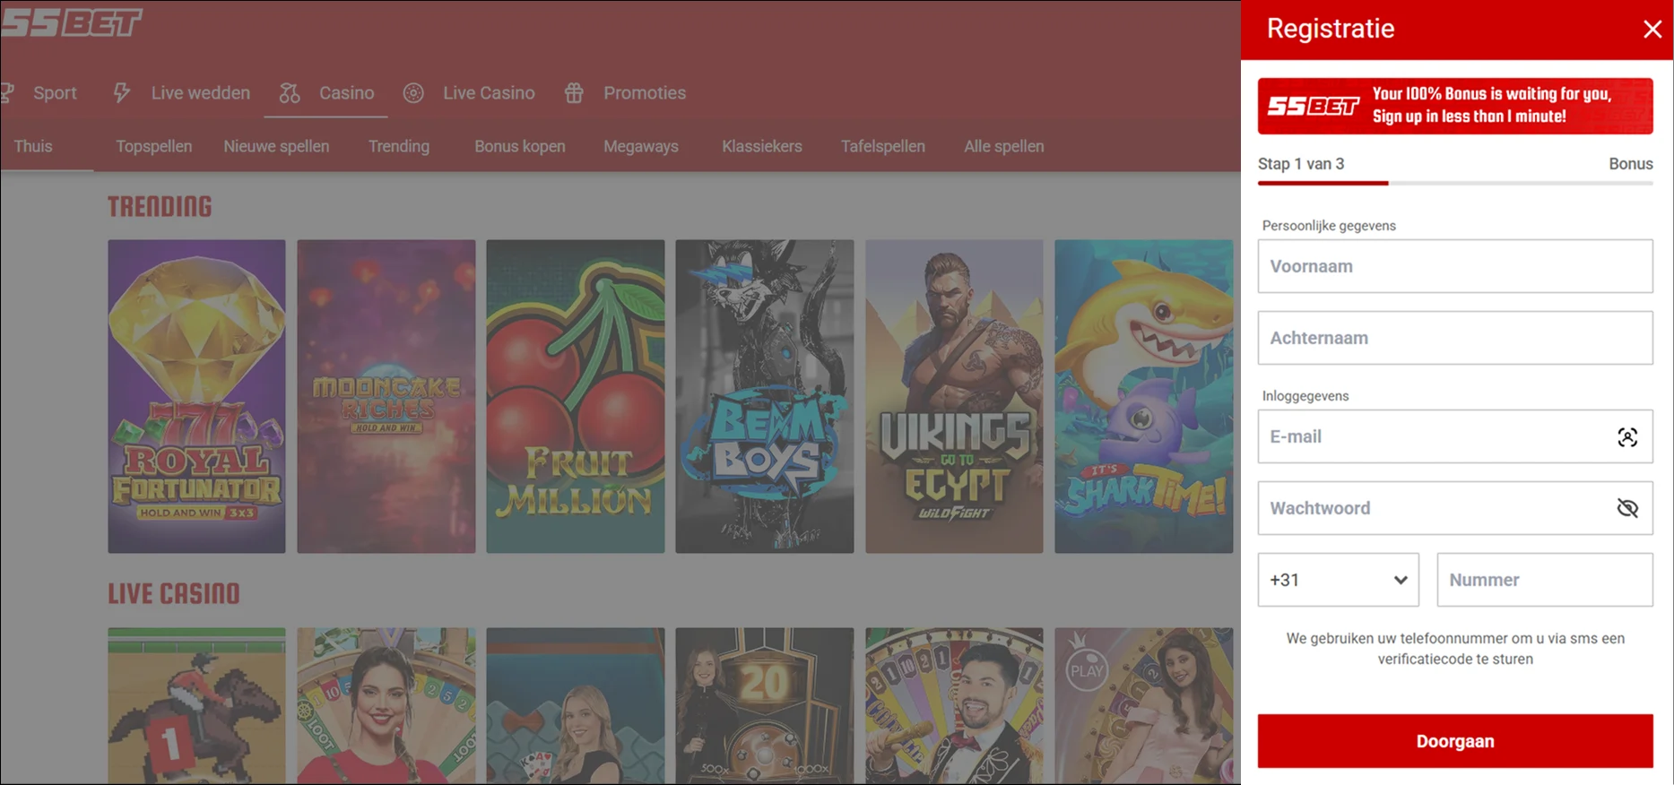This screenshot has width=1674, height=785.
Task: Select the Casino menu item
Action: pyautogui.click(x=346, y=92)
